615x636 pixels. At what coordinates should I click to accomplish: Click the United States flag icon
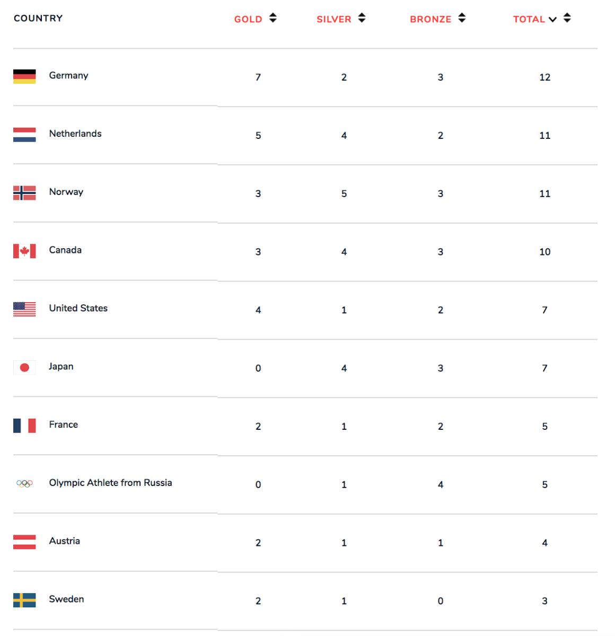pos(24,309)
